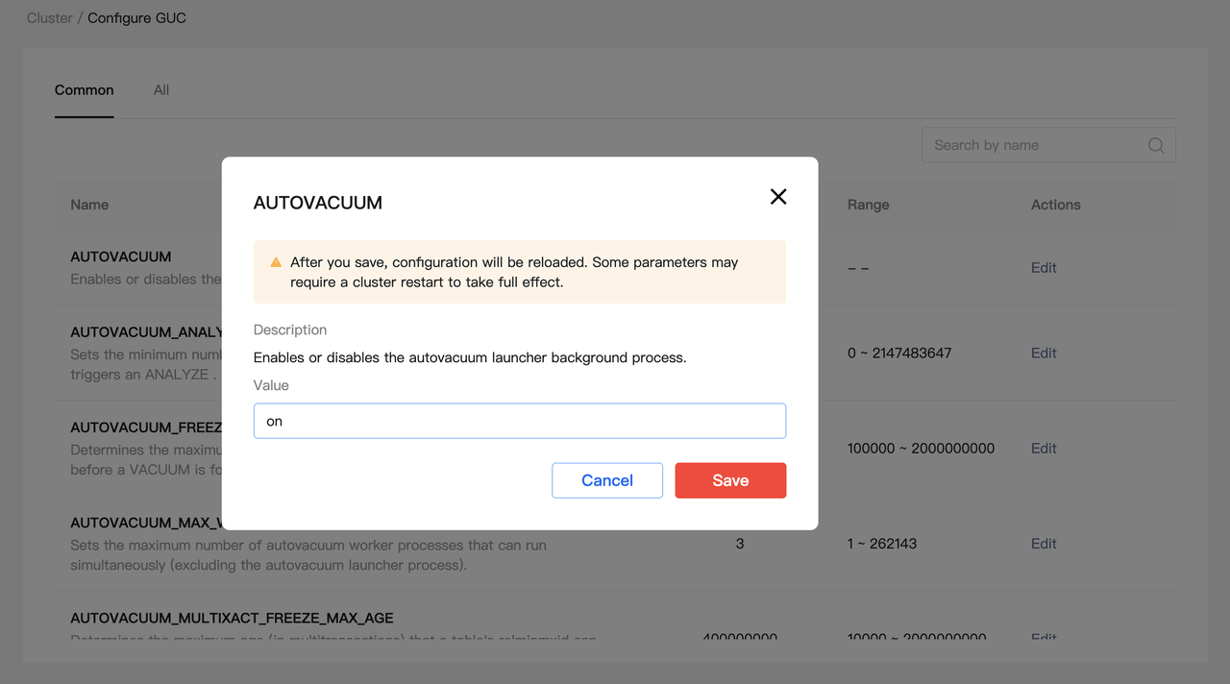Click the Name column header
This screenshot has width=1230, height=684.
click(89, 205)
